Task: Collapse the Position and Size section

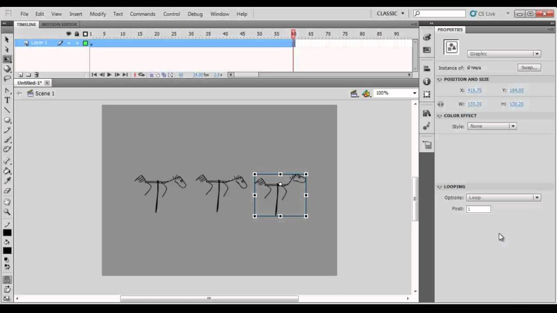Action: tap(440, 79)
